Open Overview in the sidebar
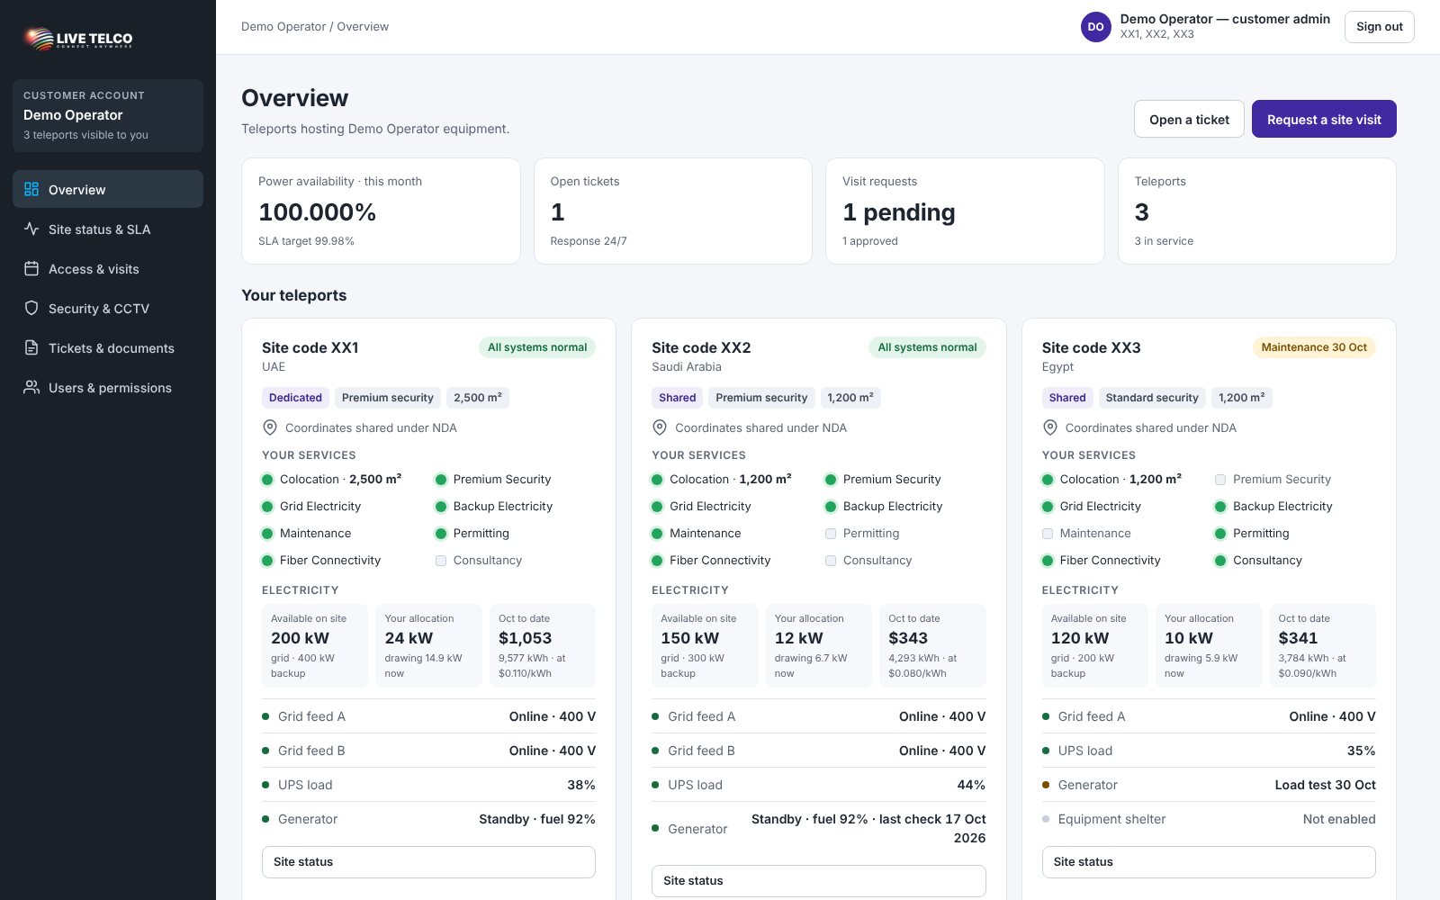 (x=108, y=189)
